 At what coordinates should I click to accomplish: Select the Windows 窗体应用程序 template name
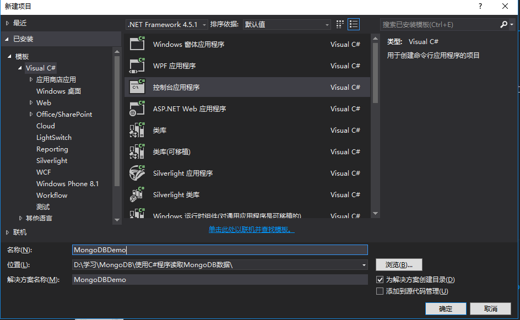click(189, 45)
